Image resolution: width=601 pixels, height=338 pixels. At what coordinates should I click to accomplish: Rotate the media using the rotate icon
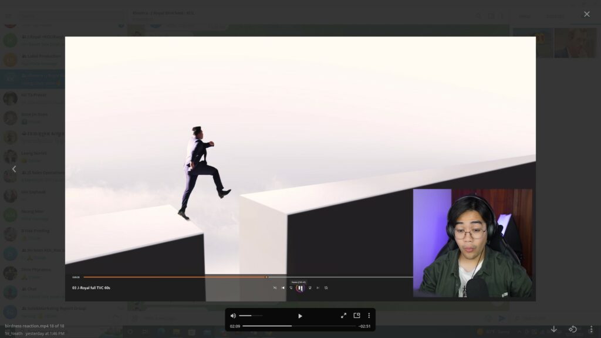tap(573, 329)
